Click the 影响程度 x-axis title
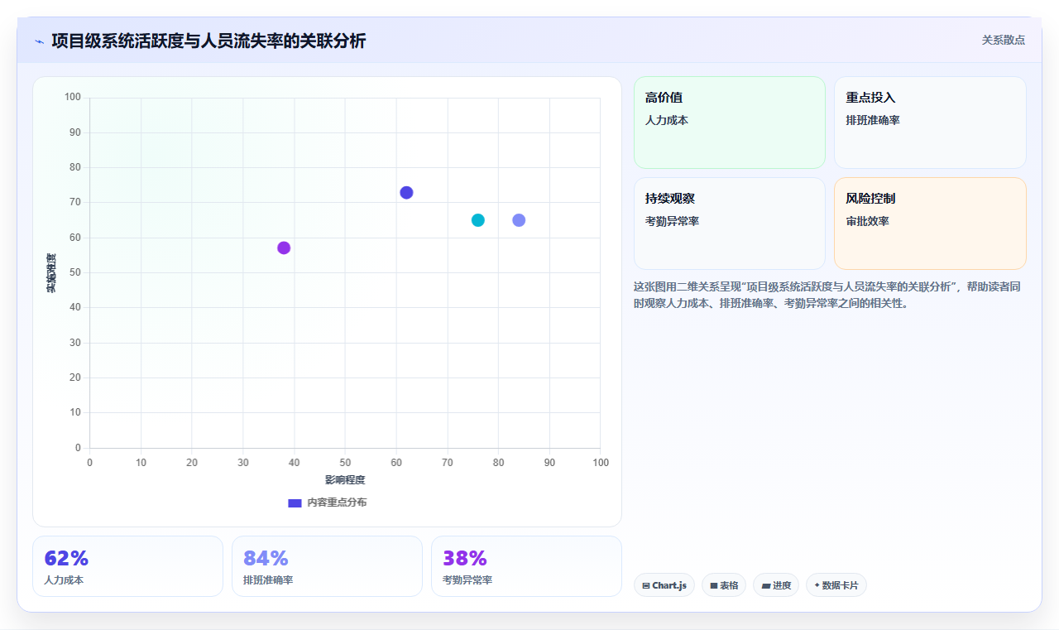This screenshot has height=630, width=1059. pos(345,479)
